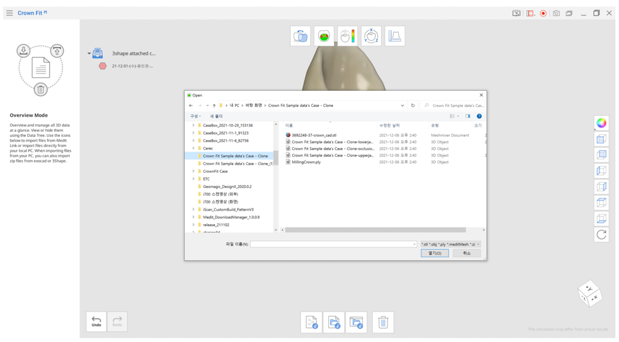Click 새 폴더 new folder
This screenshot has width=619, height=342.
pyautogui.click(x=216, y=116)
